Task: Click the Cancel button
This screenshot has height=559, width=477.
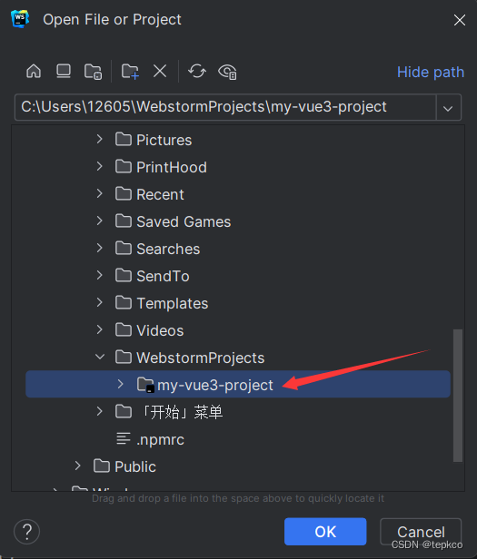Action: point(421,532)
